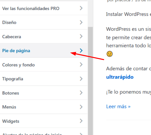Image resolution: width=151 pixels, height=135 pixels.
Task: Select Pie de página menu item
Action: (x=44, y=51)
